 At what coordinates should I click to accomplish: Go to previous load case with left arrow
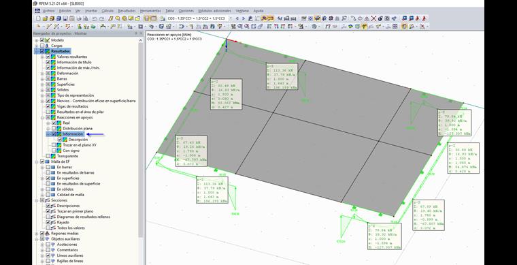pyautogui.click(x=237, y=18)
